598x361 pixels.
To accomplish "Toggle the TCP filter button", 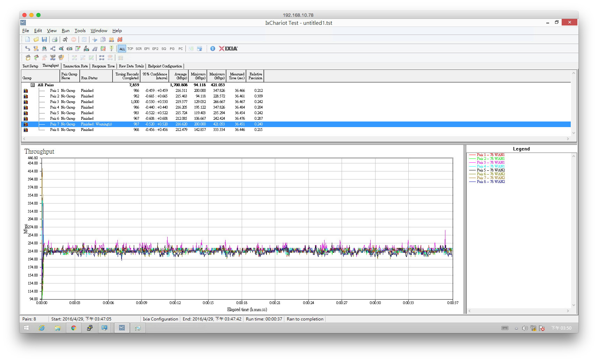I will coord(130,49).
